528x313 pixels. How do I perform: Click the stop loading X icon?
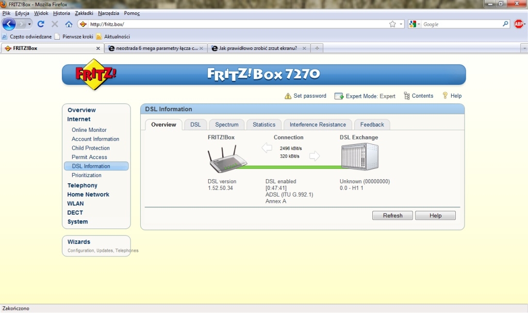(55, 24)
